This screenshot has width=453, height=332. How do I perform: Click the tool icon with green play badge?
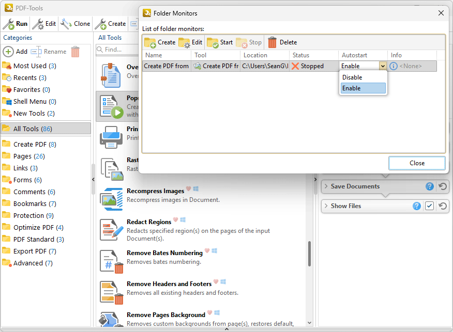tap(112, 106)
